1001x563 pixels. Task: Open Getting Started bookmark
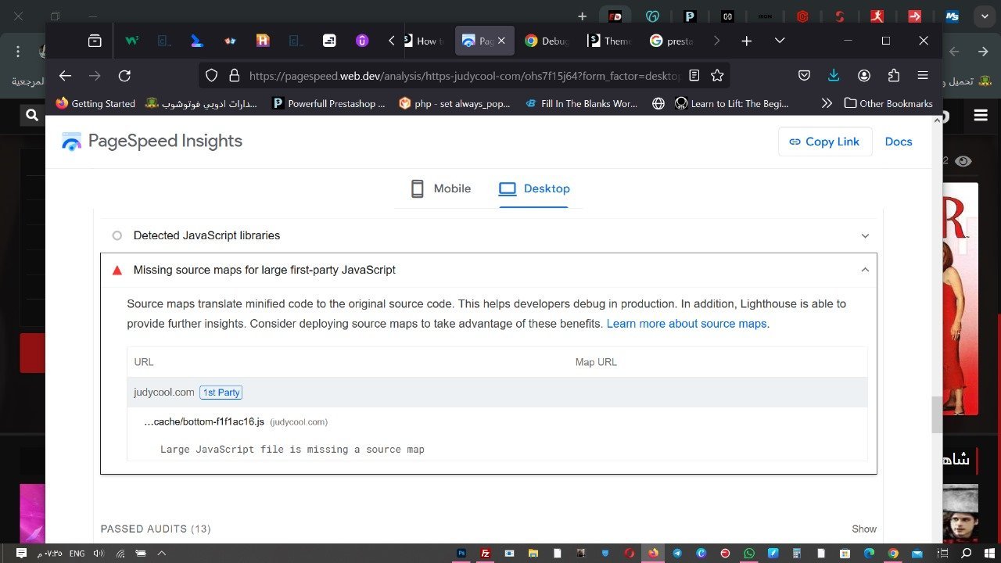(x=95, y=103)
